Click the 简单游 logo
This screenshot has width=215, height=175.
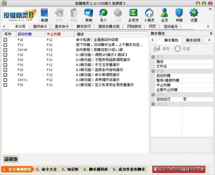(x=11, y=159)
